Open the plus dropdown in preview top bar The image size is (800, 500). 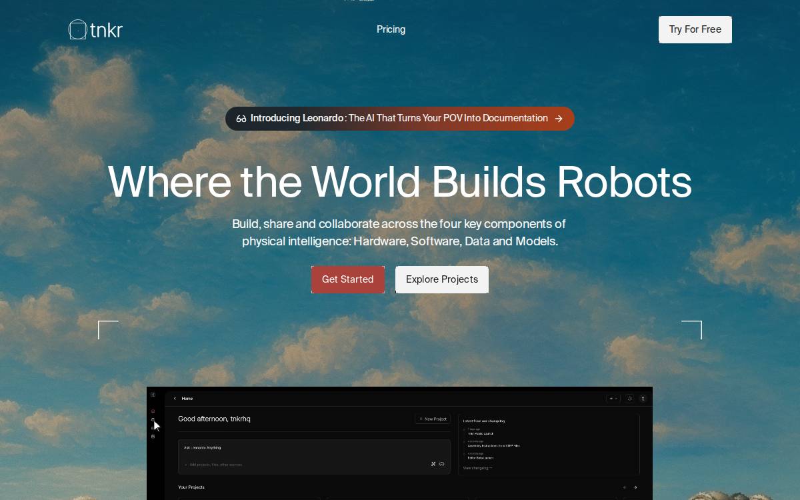click(x=613, y=399)
